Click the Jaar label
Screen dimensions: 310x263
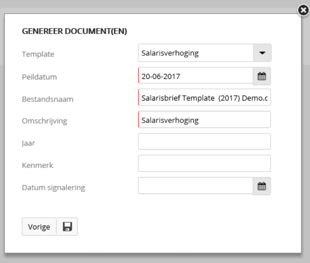(x=28, y=143)
